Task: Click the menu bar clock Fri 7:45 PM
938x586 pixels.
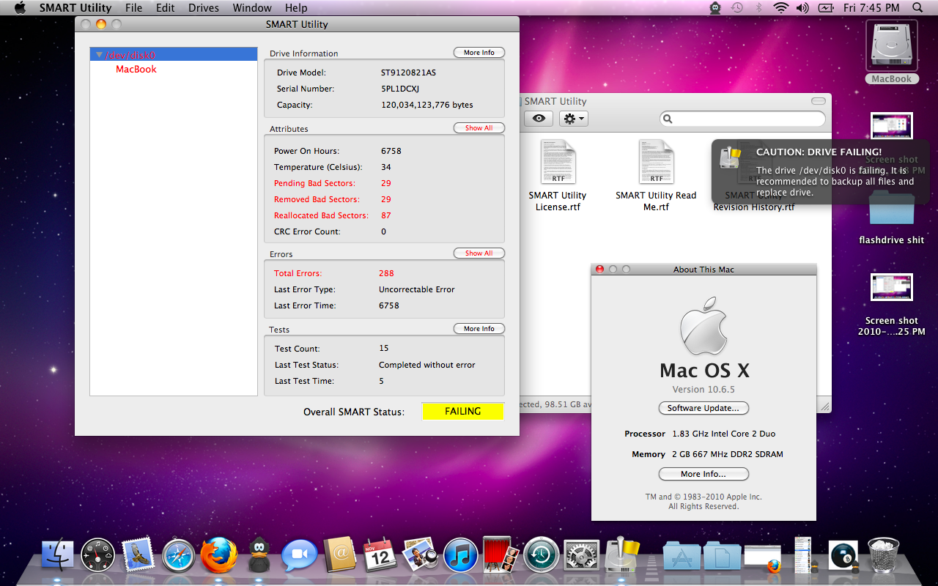Action: tap(871, 8)
